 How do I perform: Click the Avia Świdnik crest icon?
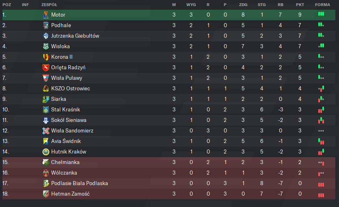coord(46,141)
